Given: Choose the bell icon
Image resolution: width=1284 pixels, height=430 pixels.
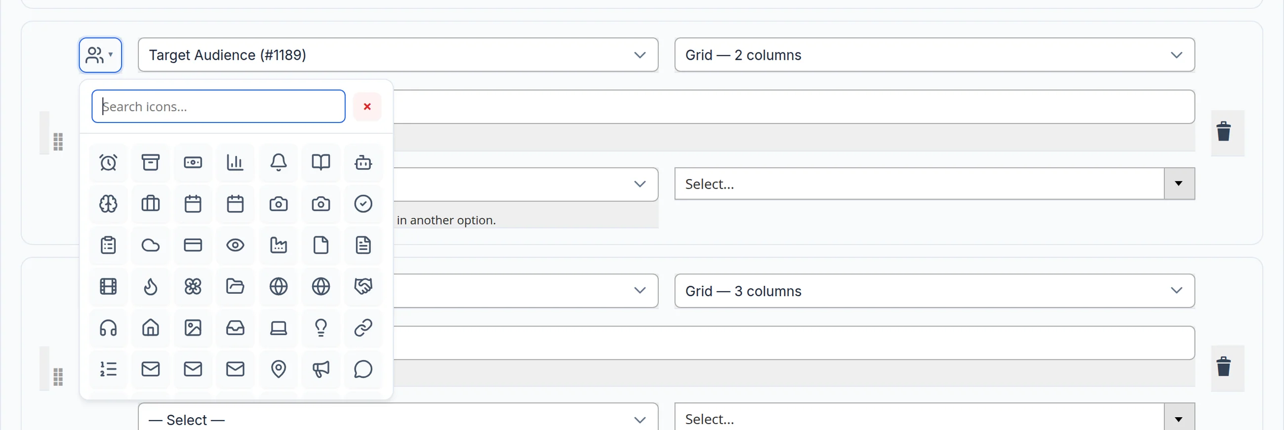Looking at the screenshot, I should pos(279,162).
